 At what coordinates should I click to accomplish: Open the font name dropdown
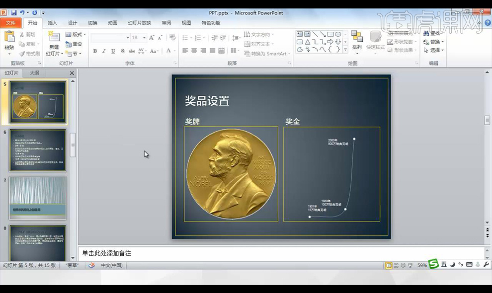(128, 38)
